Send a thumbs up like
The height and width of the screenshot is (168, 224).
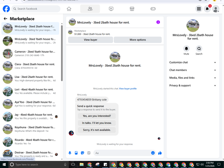click(160, 153)
